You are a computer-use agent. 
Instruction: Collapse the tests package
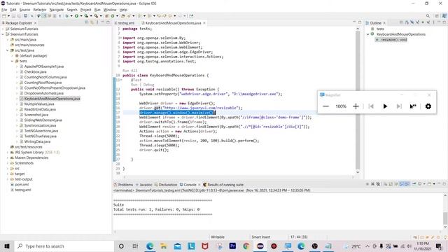pyautogui.click(x=12, y=61)
